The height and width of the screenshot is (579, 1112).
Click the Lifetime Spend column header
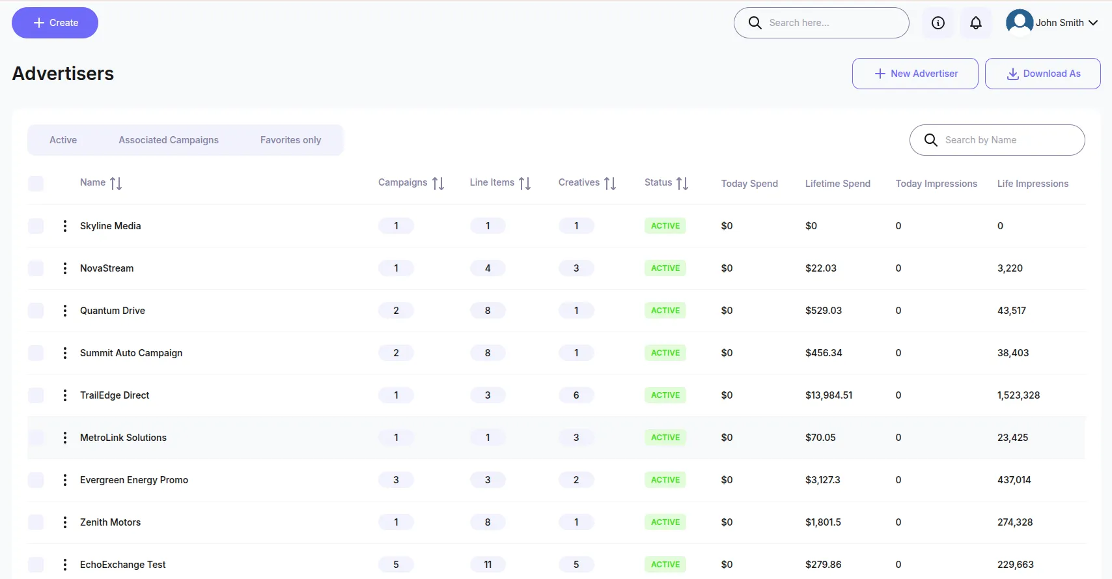[838, 184]
